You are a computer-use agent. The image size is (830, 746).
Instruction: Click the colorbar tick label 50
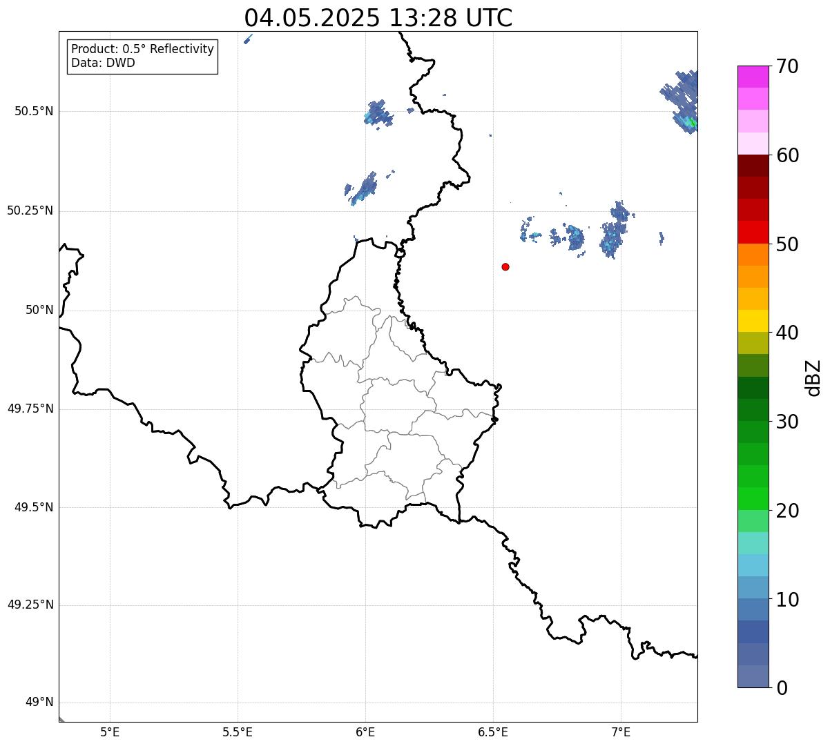788,244
